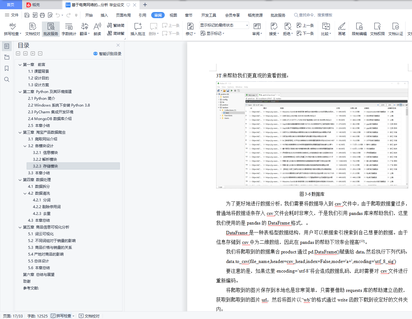Open the 拼写检查 spell check tool
Screen dimensions: 412x319
tap(13, 29)
